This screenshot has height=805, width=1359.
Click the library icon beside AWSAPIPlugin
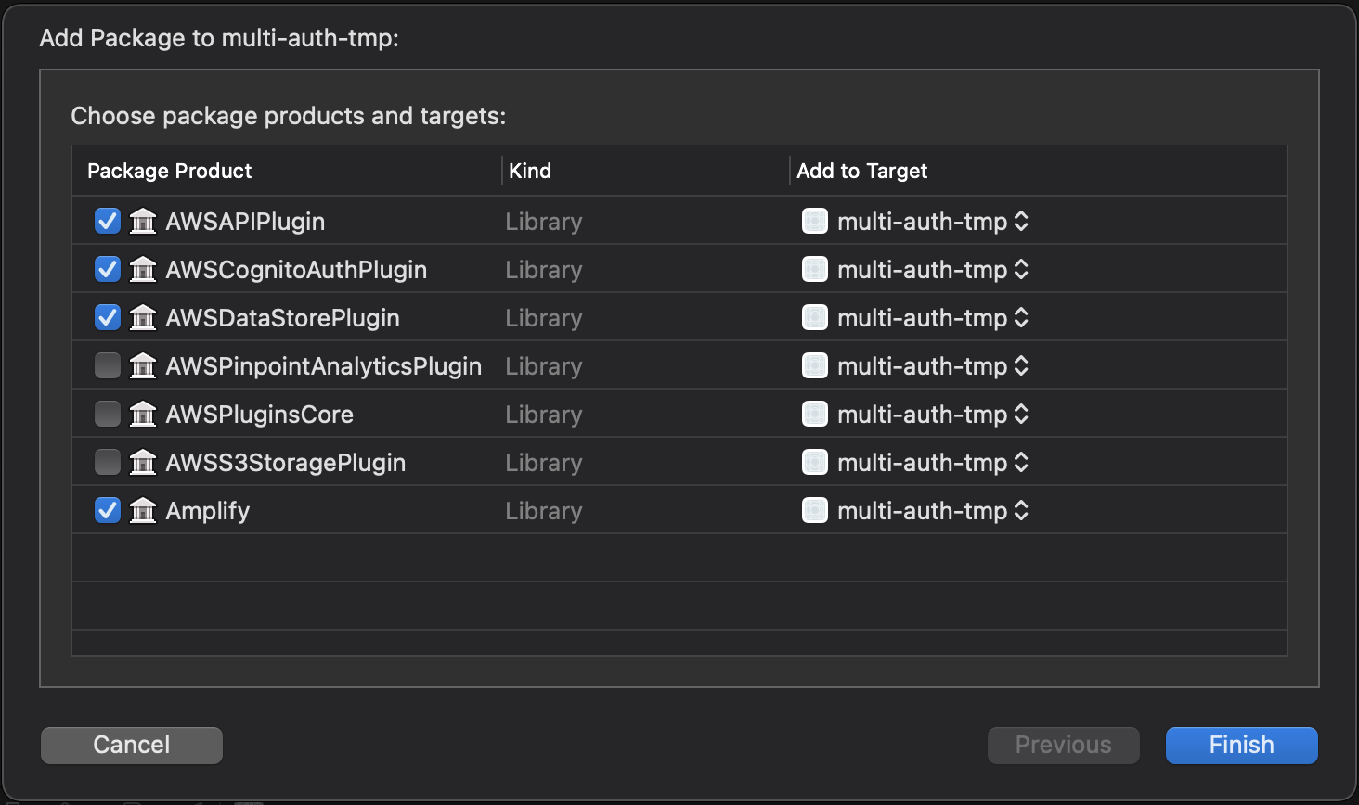click(x=143, y=221)
